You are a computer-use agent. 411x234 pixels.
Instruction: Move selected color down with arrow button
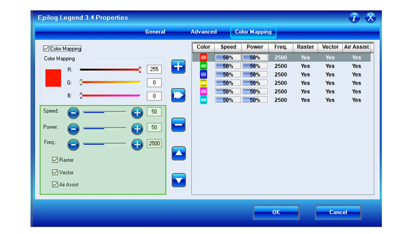click(178, 180)
